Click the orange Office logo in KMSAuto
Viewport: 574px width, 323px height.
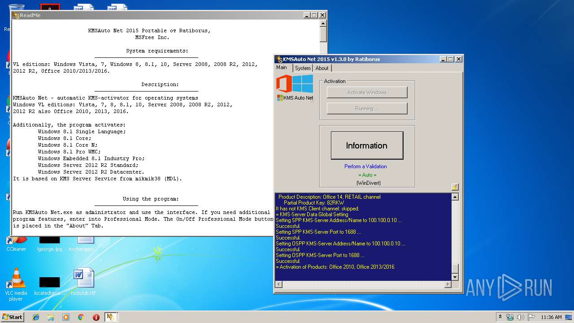tap(284, 84)
